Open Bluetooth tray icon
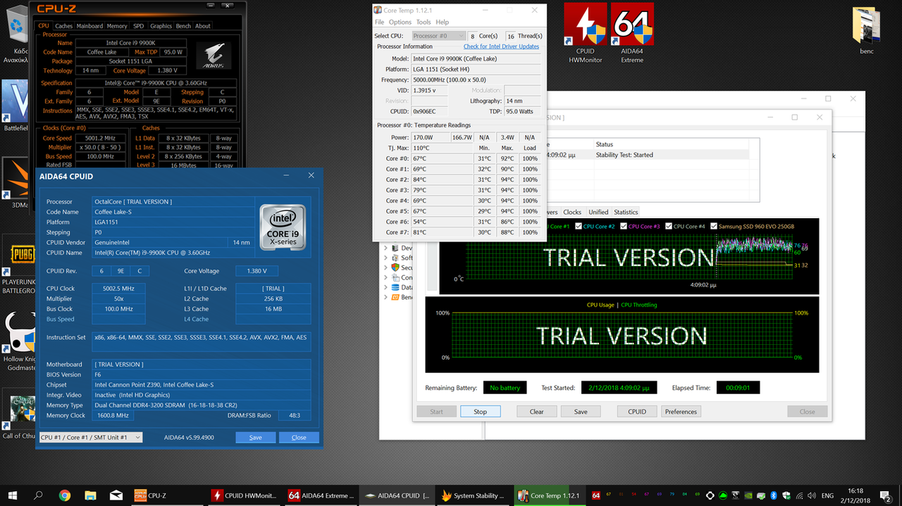The height and width of the screenshot is (506, 902). 773,495
